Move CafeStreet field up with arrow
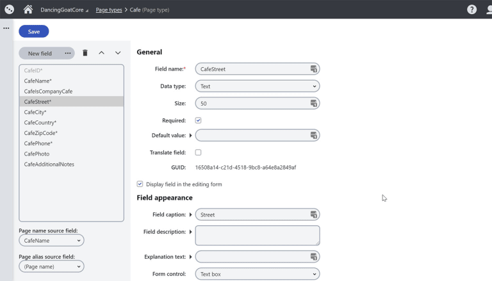 (x=101, y=53)
